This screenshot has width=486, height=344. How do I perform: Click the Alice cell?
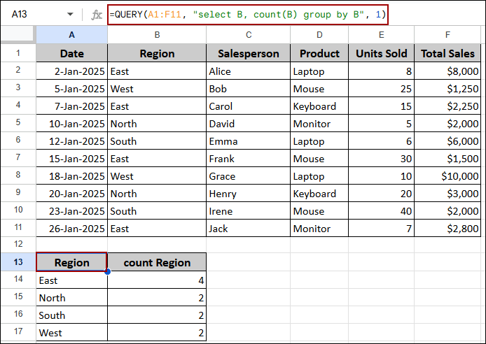(249, 71)
